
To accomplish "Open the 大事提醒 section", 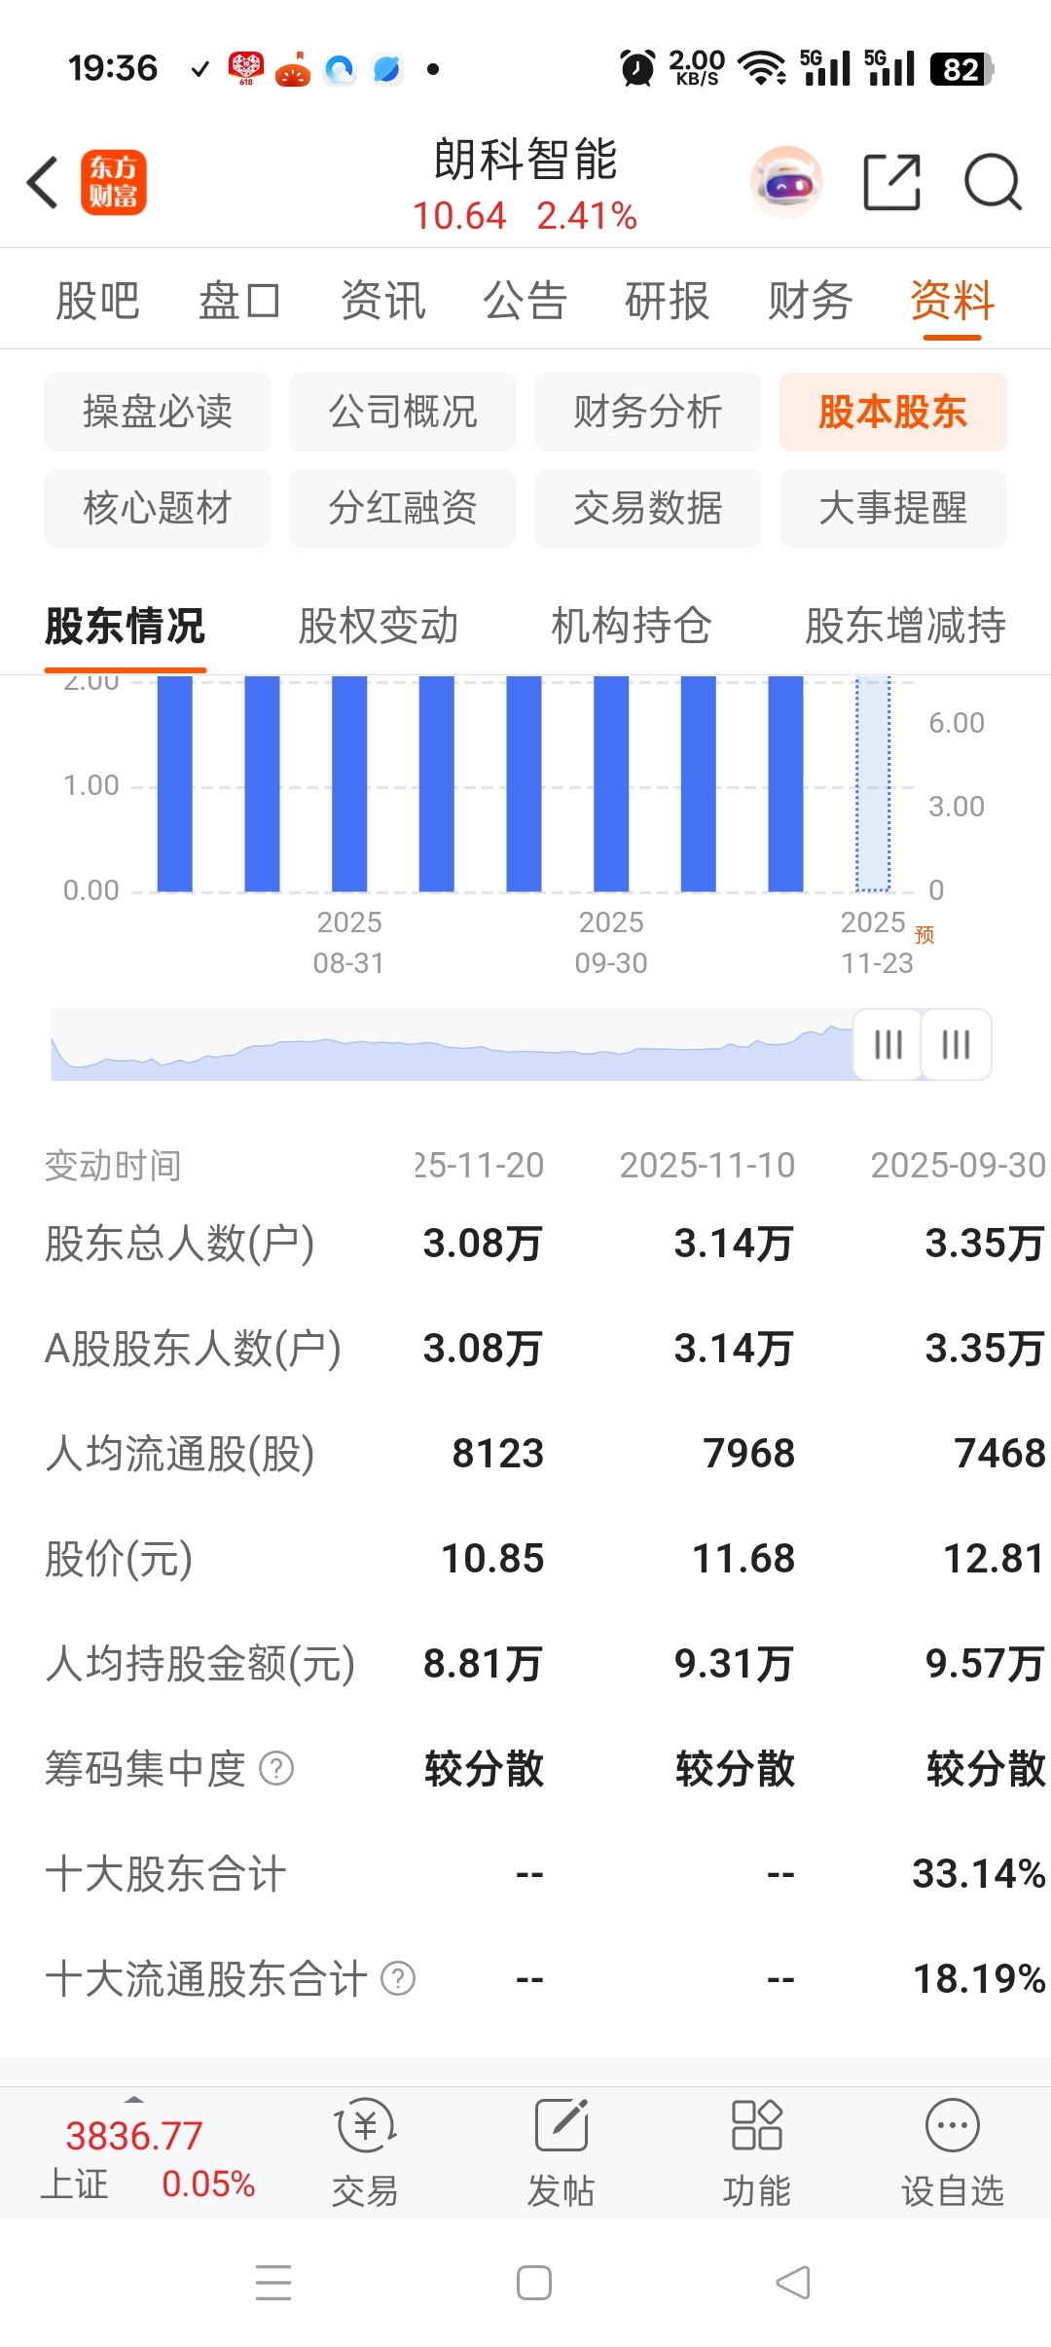I will (893, 508).
